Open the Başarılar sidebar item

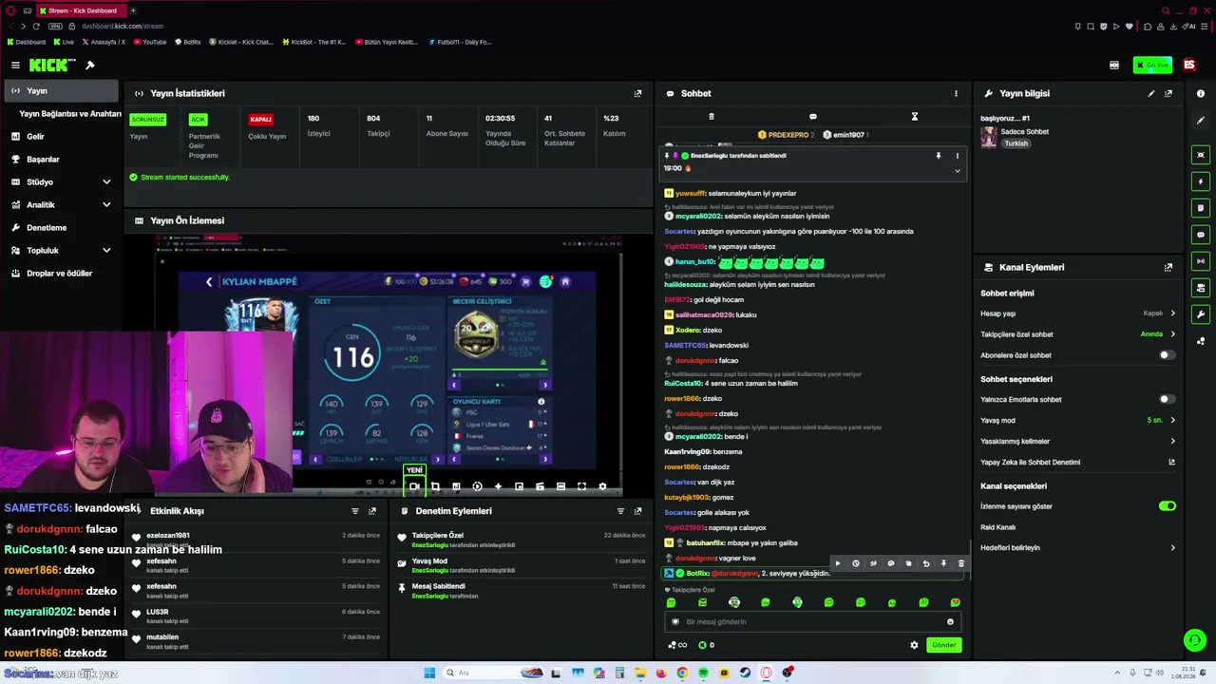[61, 160]
